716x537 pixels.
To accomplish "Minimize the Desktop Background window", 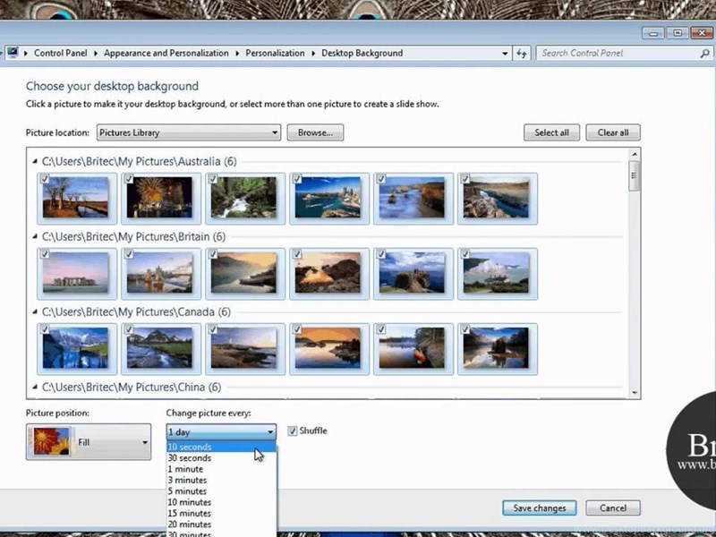I will [653, 33].
